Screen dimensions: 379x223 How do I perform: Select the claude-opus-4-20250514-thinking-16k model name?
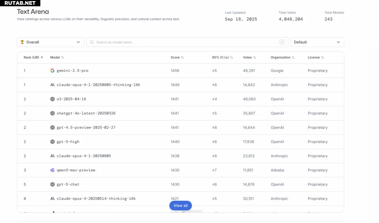point(96,199)
